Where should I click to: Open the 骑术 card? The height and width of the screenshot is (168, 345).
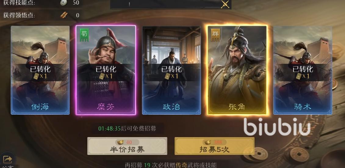point(303,70)
